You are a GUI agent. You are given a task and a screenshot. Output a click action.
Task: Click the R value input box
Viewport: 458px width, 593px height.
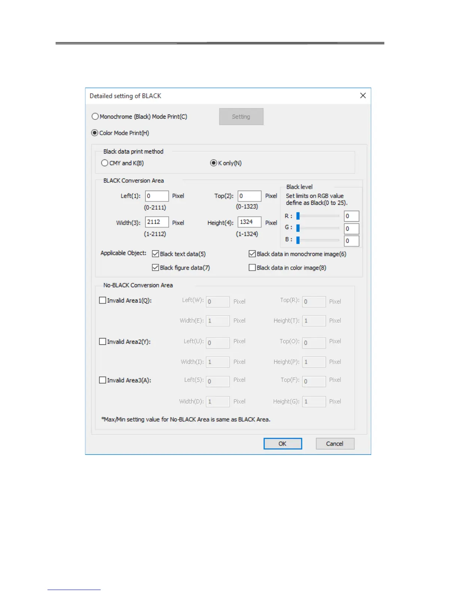(351, 216)
